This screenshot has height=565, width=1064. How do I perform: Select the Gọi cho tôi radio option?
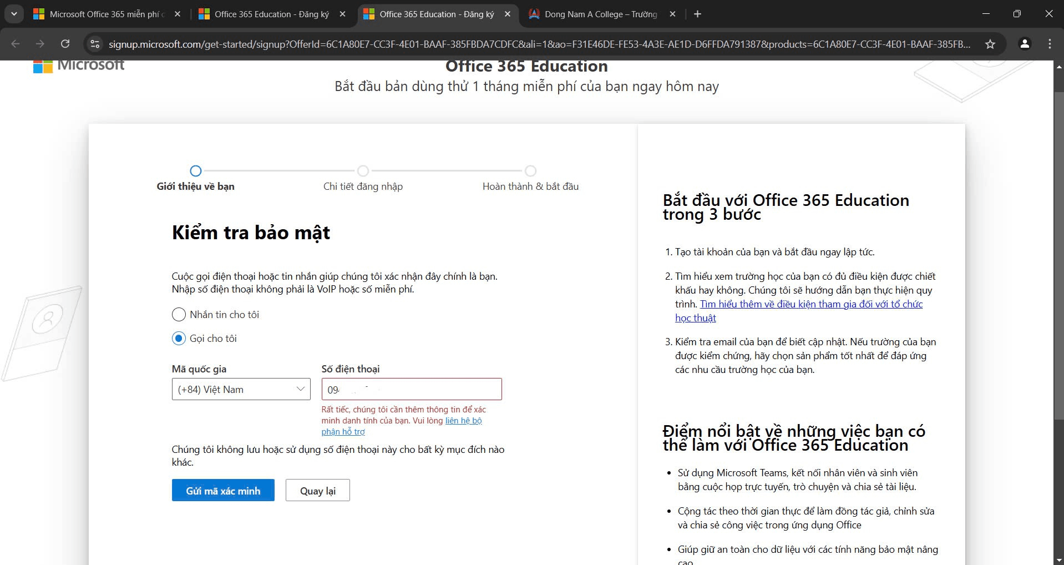point(179,339)
